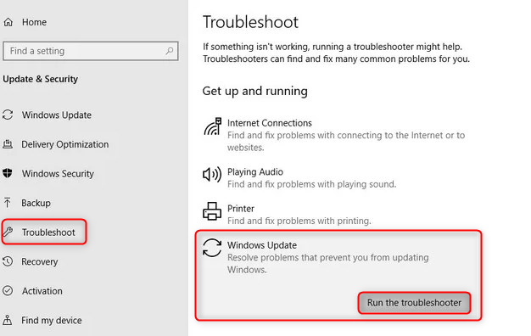Click the Troubleshoot wrench icon

(x=8, y=232)
